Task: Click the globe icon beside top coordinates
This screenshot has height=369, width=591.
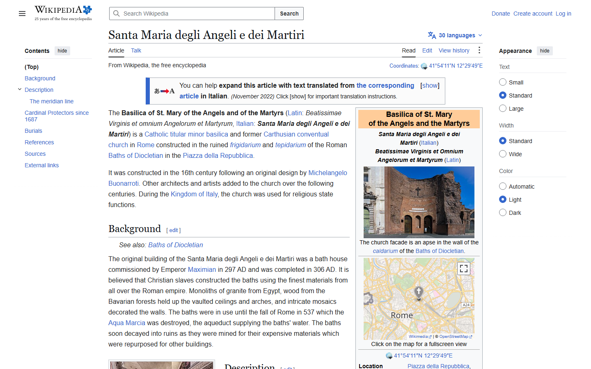Action: (x=424, y=66)
